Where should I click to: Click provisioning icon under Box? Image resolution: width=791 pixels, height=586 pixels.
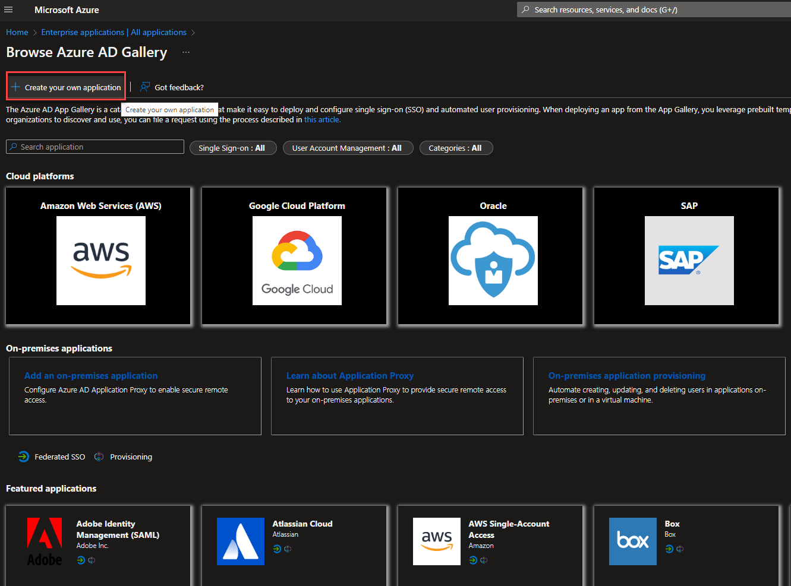tap(680, 549)
